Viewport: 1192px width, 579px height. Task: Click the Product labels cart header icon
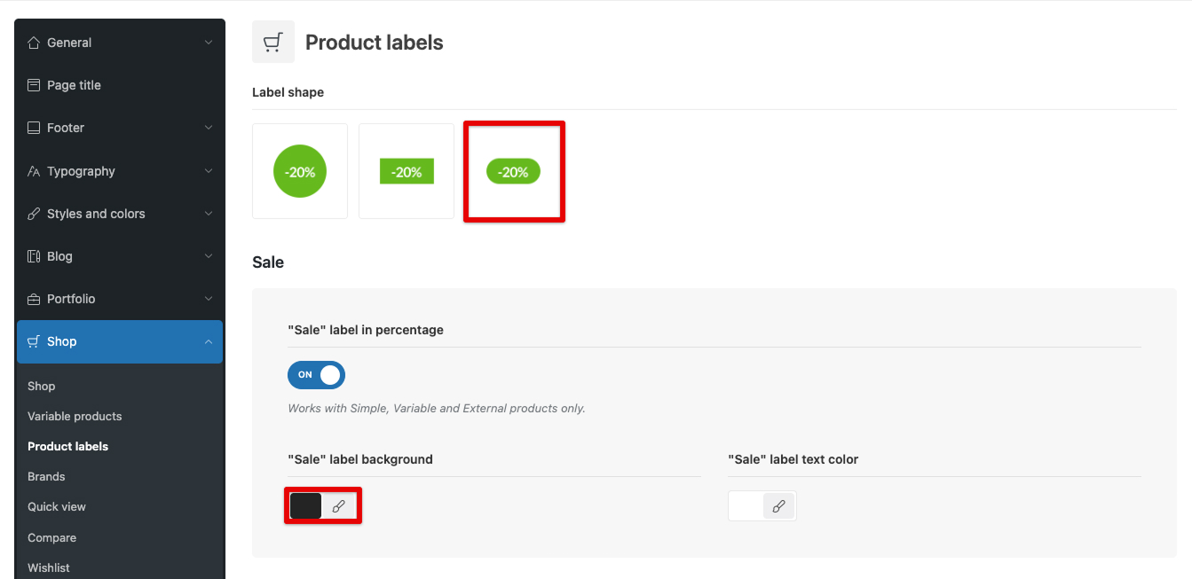point(273,42)
